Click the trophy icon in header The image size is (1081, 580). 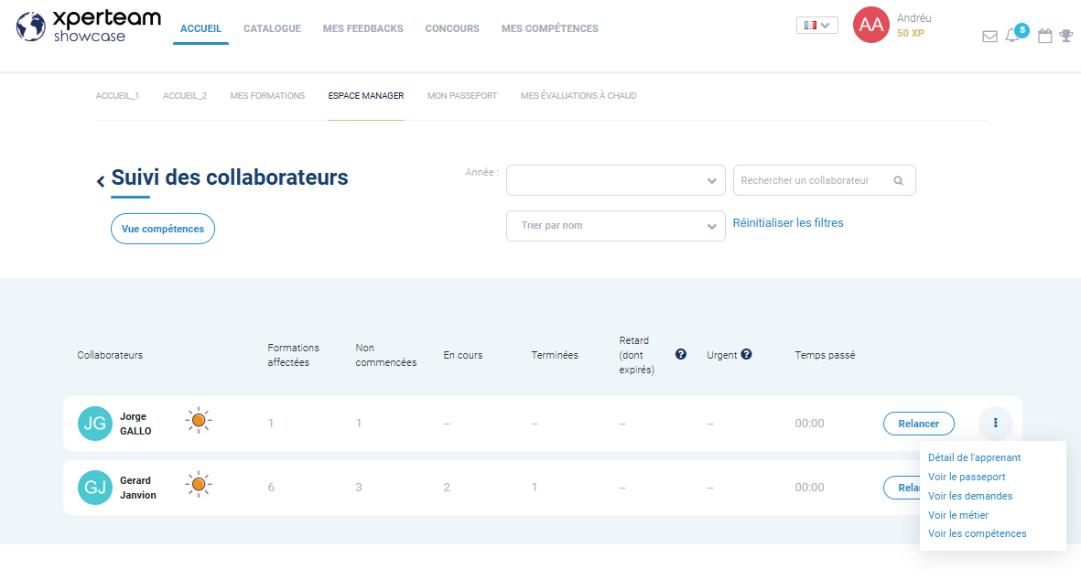[x=1065, y=37]
